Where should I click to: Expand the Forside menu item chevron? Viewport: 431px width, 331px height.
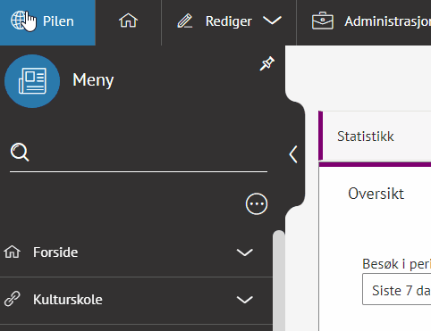point(245,252)
